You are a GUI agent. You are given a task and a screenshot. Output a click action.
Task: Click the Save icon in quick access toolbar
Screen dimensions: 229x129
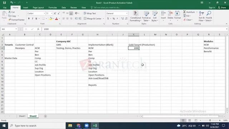(4, 3)
